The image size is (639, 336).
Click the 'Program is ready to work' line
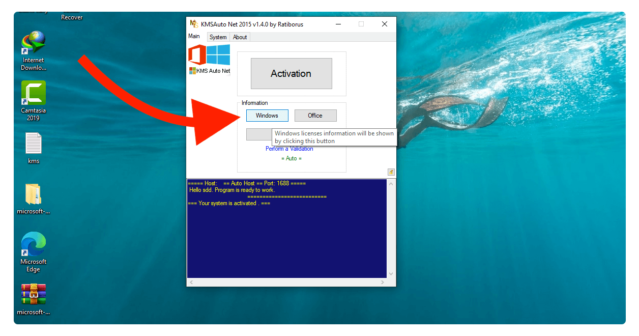click(232, 190)
